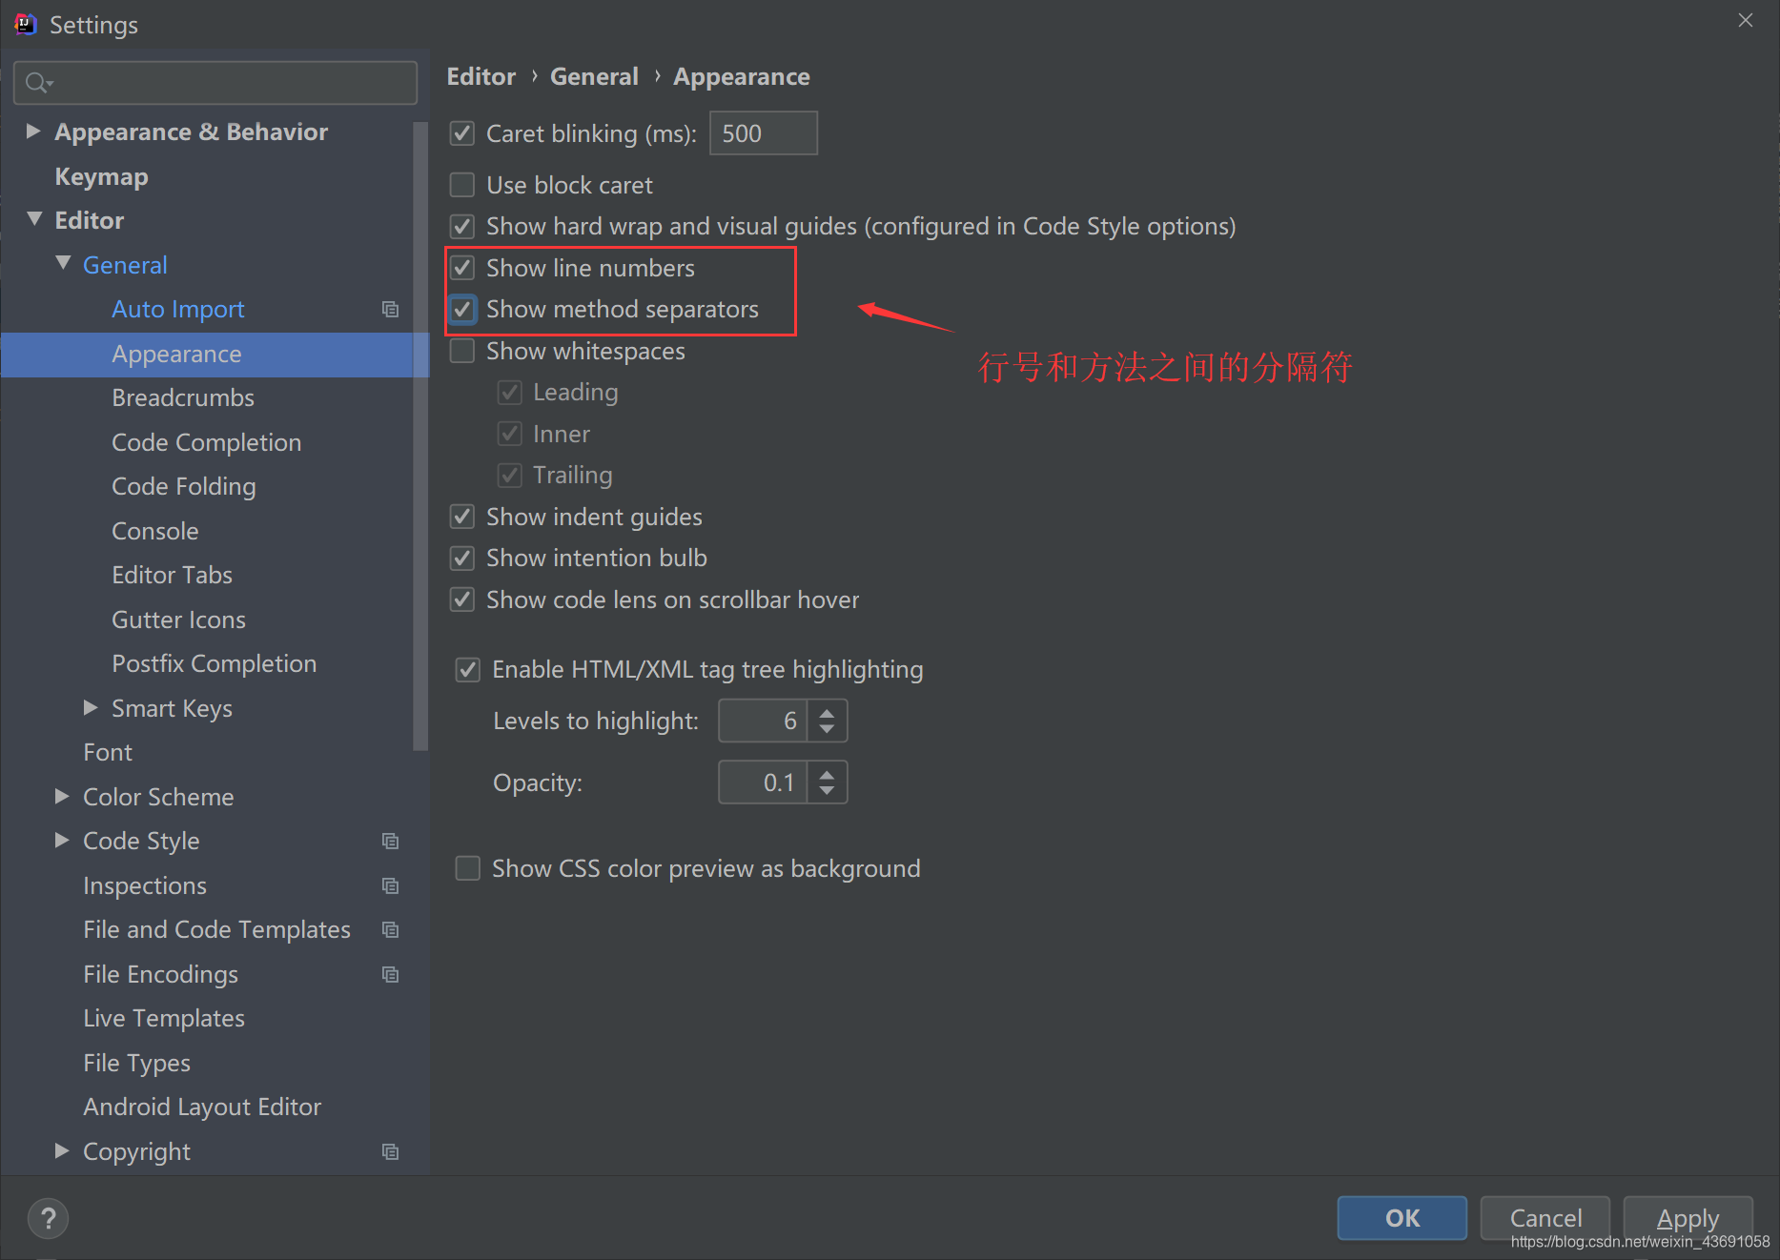Open Code Completion settings
The height and width of the screenshot is (1260, 1780).
[207, 442]
